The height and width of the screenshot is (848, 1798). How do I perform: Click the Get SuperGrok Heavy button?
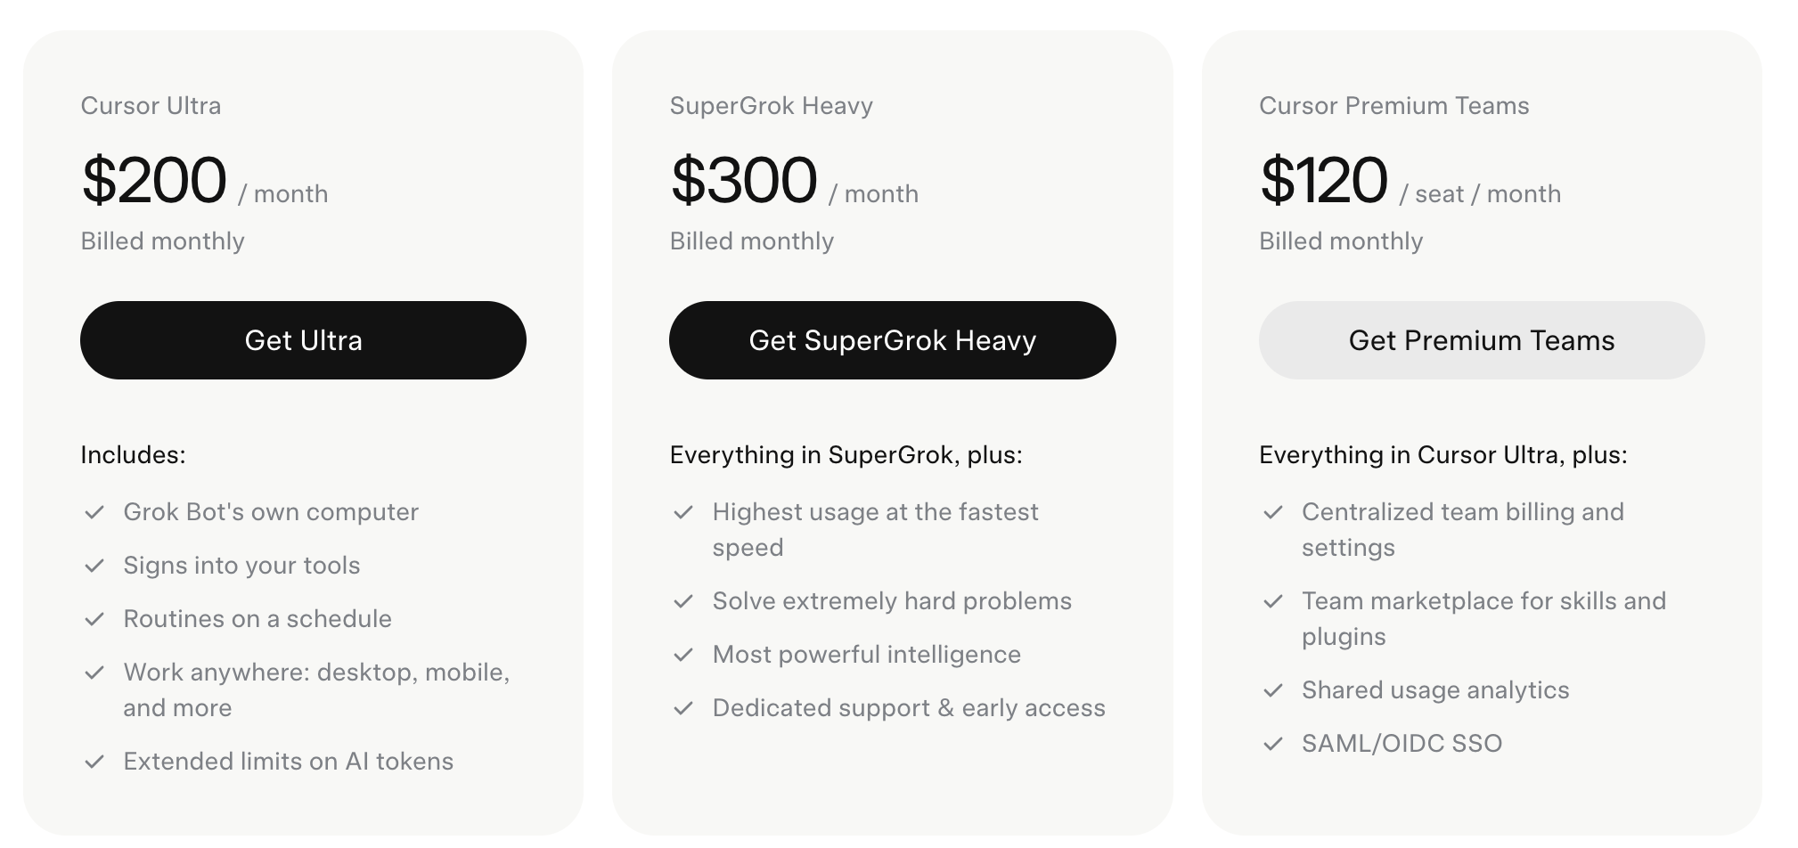click(x=892, y=340)
